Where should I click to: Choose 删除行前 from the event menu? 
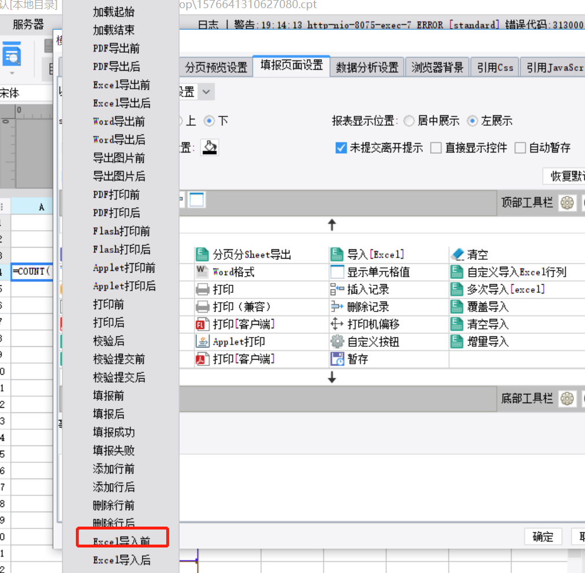(114, 506)
